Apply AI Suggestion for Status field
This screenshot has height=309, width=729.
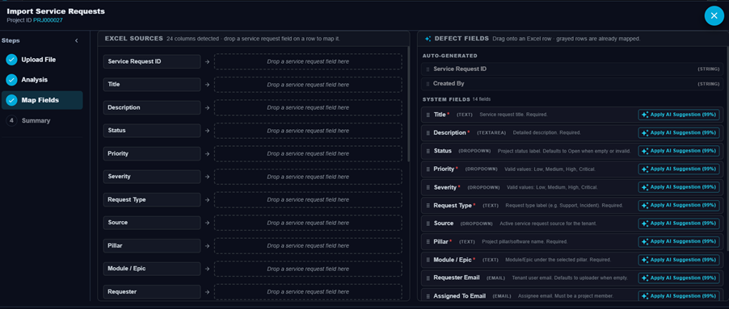click(679, 151)
